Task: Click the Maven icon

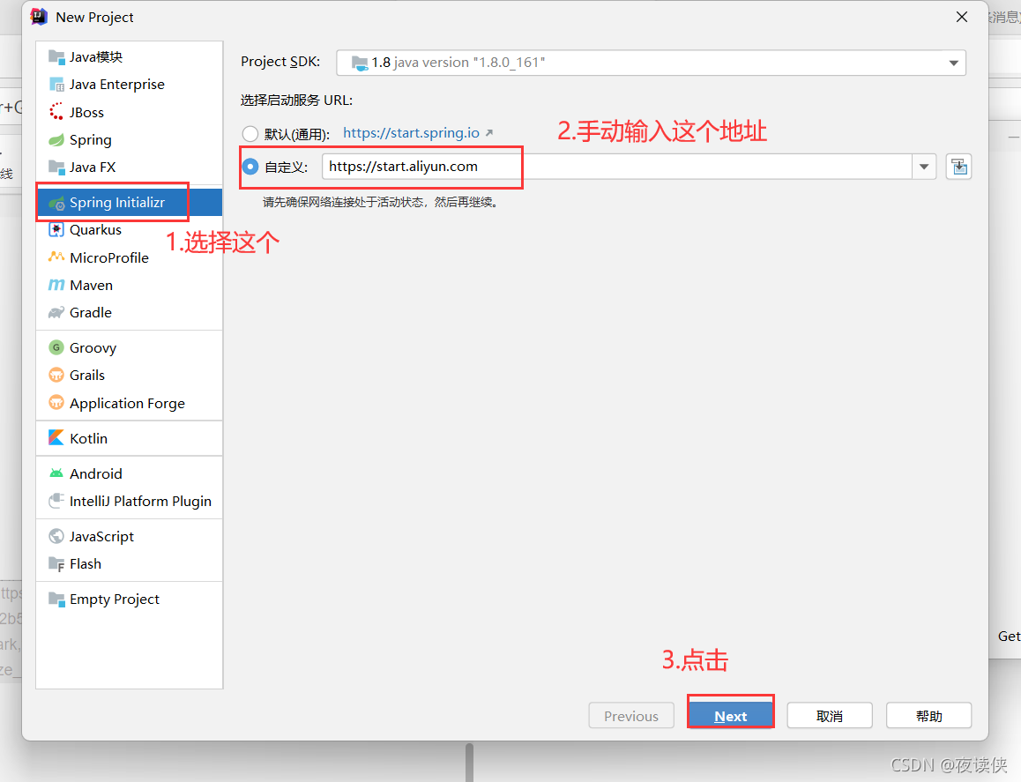Action: pyautogui.click(x=56, y=285)
